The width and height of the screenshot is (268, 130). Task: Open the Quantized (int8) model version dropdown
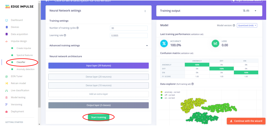pos(247,25)
